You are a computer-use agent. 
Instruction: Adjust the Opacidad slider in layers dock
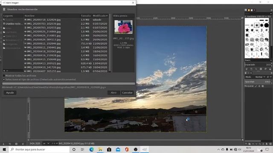[x=258, y=82]
